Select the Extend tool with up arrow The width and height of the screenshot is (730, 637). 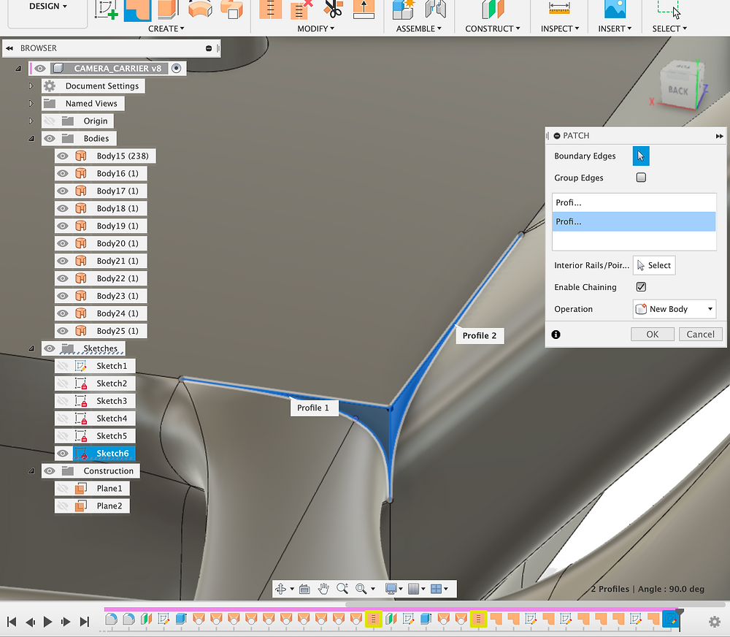364,9
